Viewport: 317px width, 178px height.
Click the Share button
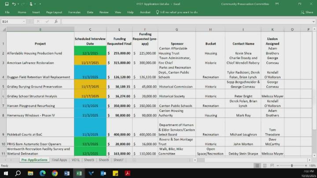[x=307, y=12]
